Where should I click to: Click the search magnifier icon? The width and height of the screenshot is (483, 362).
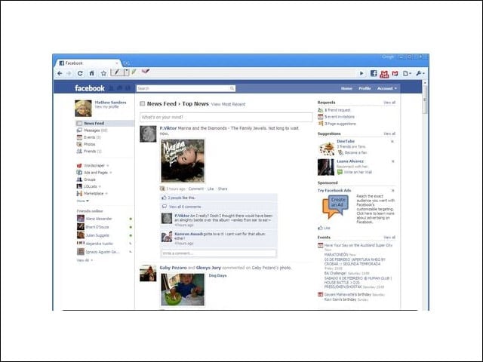(232, 89)
